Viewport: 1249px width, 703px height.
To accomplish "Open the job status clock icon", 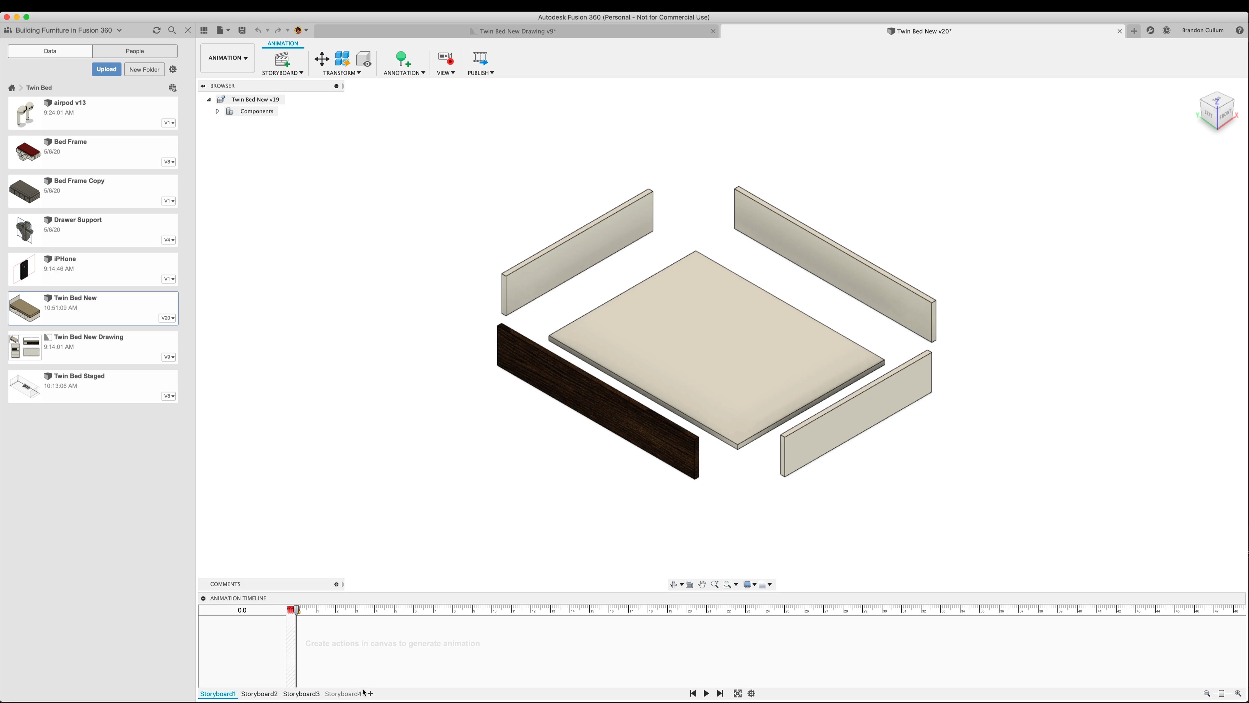I will tap(1167, 31).
